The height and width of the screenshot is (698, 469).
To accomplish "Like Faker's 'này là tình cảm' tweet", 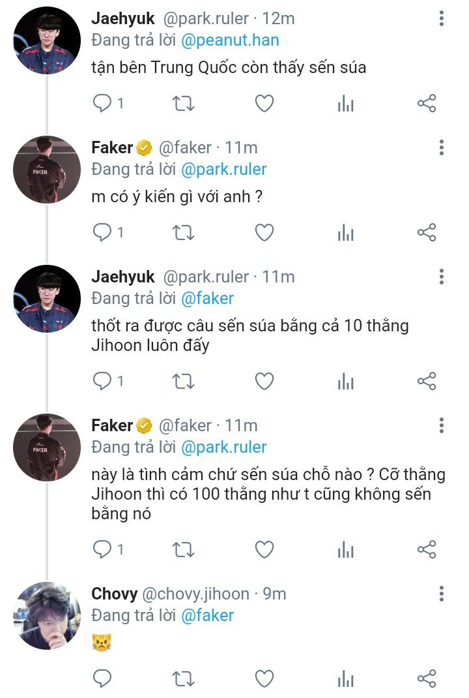I will click(264, 550).
